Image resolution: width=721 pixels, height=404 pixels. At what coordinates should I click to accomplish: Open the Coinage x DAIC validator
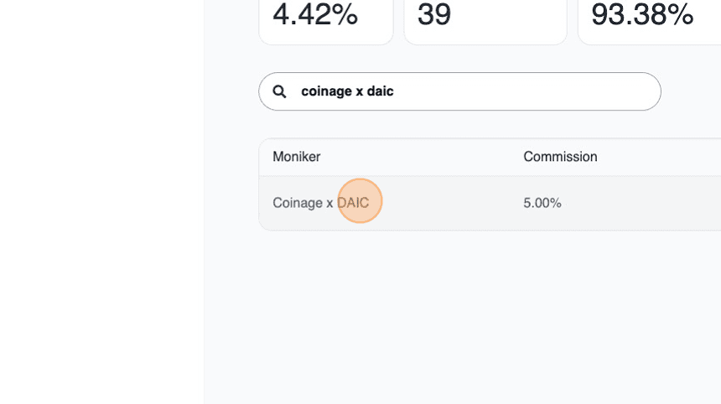click(x=320, y=203)
